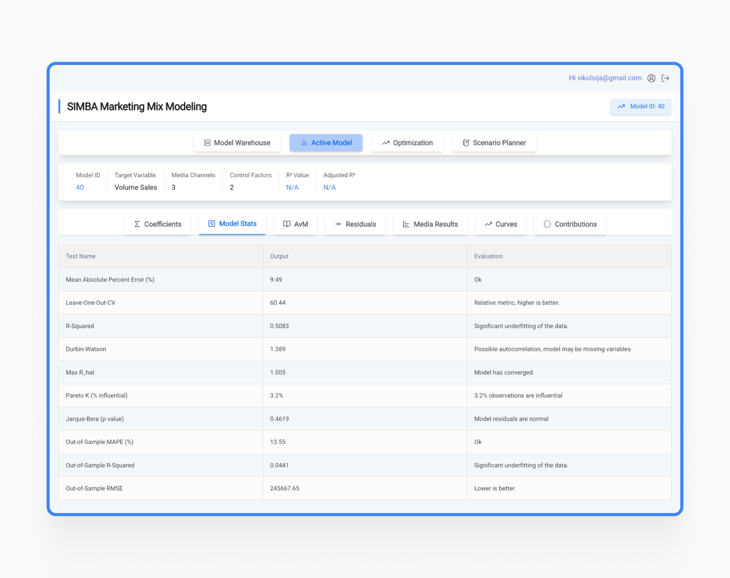Switch to the Optimization tab
This screenshot has width=730, height=578.
point(407,143)
